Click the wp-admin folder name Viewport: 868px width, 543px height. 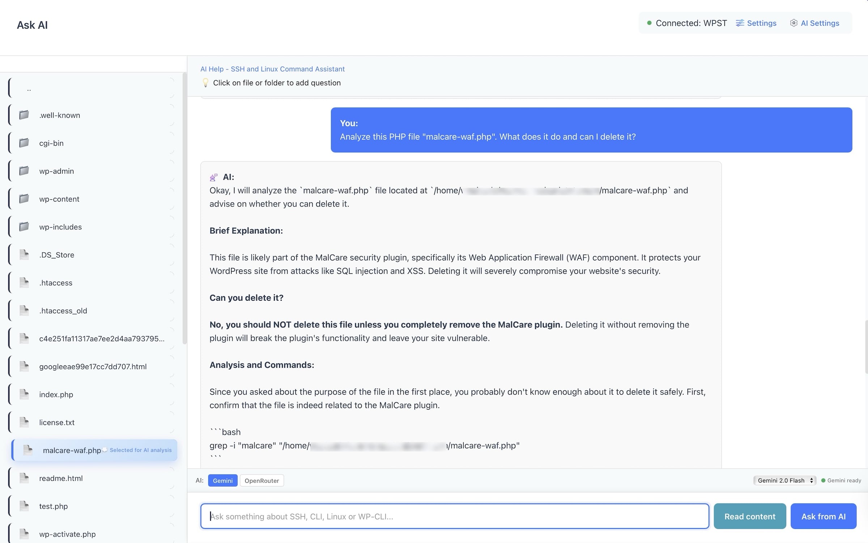56,171
